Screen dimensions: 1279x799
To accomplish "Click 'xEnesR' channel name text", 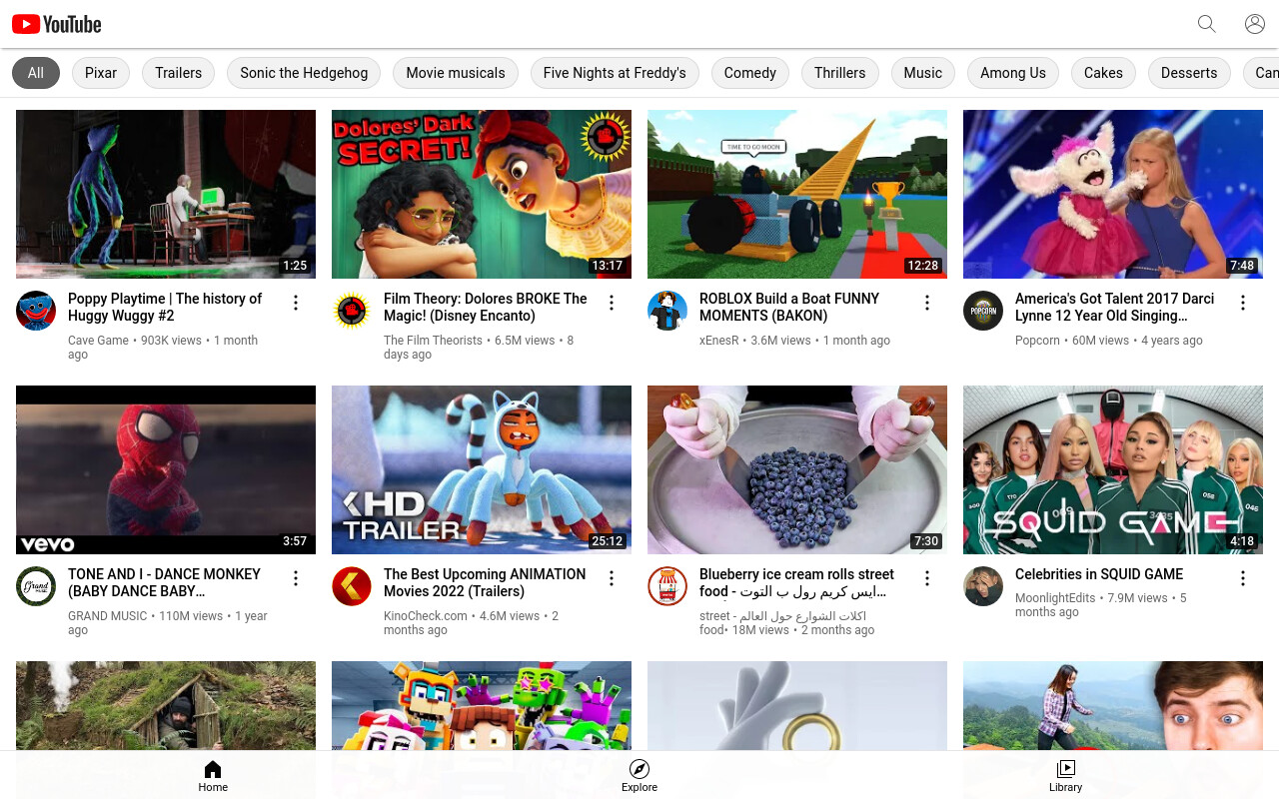I will (719, 341).
